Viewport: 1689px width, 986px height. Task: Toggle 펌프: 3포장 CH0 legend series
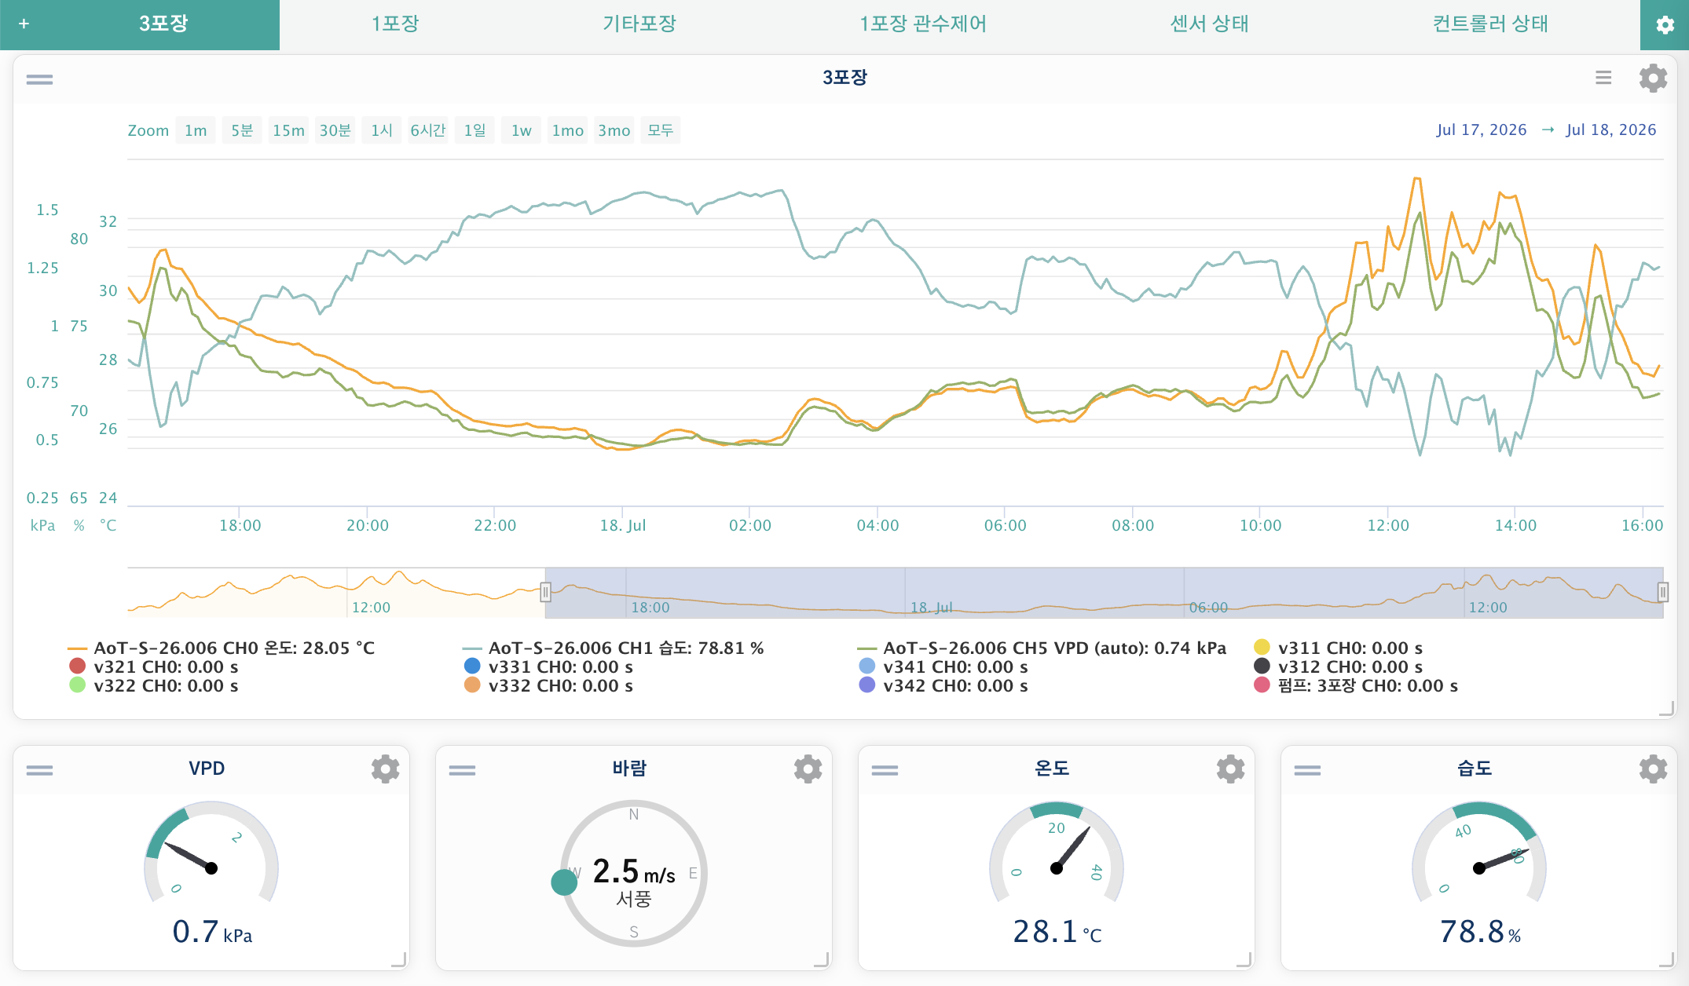point(1356,686)
